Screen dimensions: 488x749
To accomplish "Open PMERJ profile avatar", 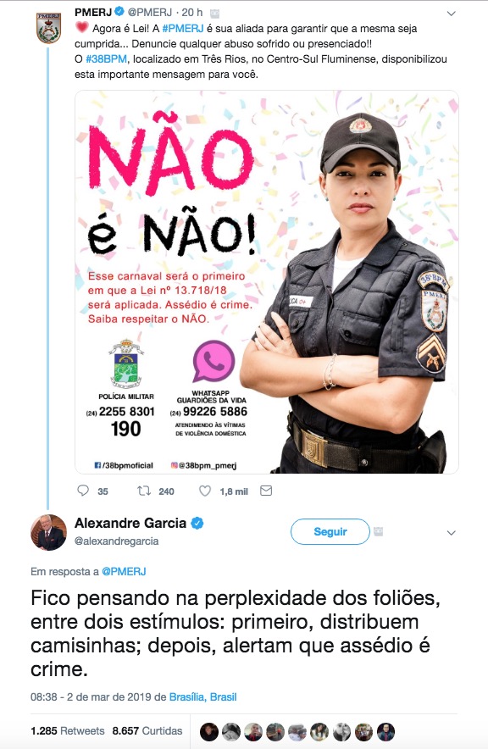I will [48, 28].
